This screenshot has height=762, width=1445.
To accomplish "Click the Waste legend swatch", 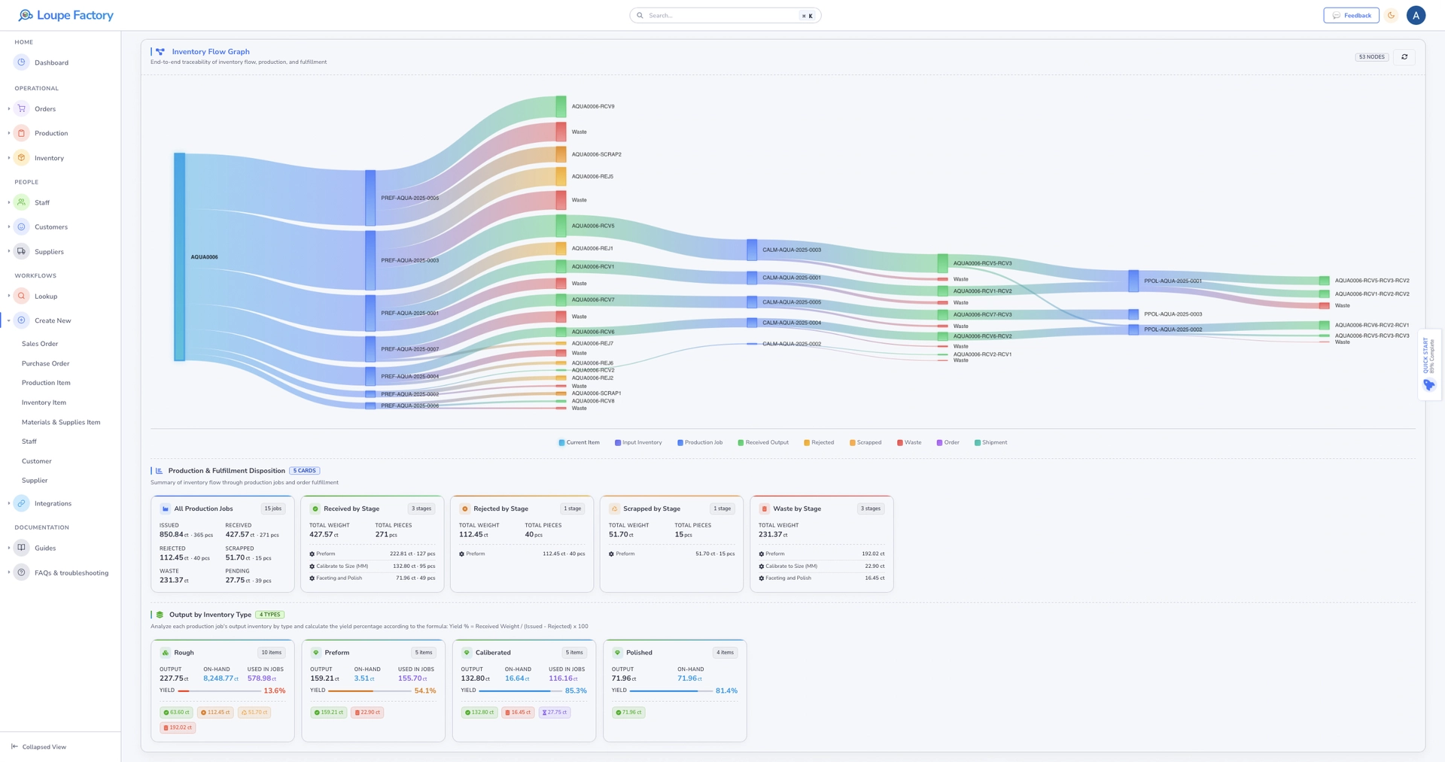I will coord(900,442).
